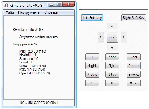The width and height of the screenshot is (149, 109).
Task: Maximize the KEmulator Lite window
Action: pos(59,4)
